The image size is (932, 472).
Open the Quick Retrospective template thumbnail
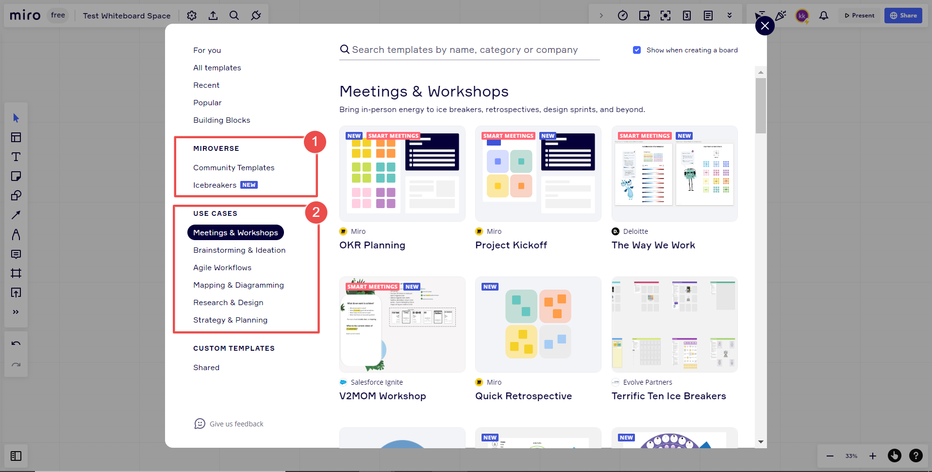[538, 325]
